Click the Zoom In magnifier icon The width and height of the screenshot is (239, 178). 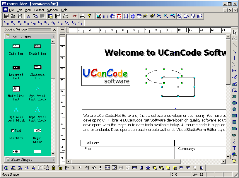(x=159, y=16)
